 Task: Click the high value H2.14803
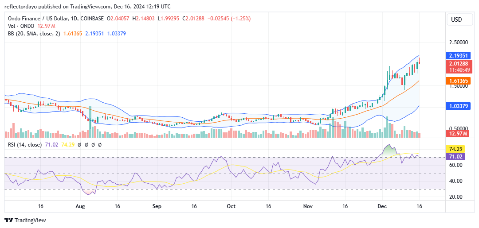pyautogui.click(x=144, y=19)
